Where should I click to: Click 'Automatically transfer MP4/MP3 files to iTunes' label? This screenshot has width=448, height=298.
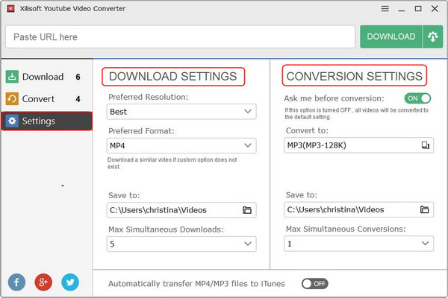coord(196,284)
